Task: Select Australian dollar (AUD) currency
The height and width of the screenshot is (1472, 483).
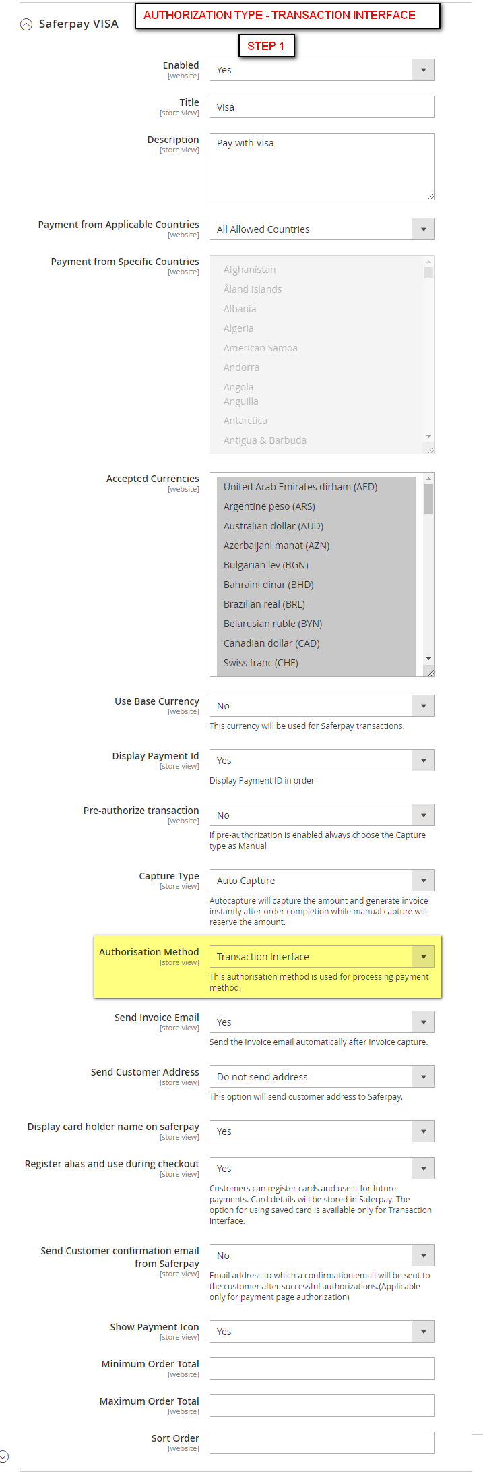Action: [x=273, y=526]
